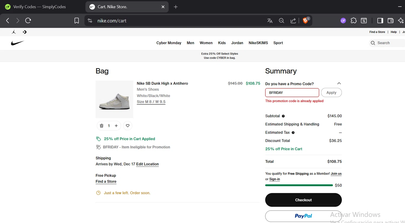Click the Subtotal info icon
The height and width of the screenshot is (223, 405).
[x=283, y=116]
